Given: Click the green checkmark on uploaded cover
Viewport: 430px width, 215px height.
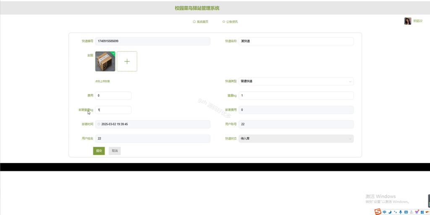Looking at the screenshot, I should coord(113,52).
